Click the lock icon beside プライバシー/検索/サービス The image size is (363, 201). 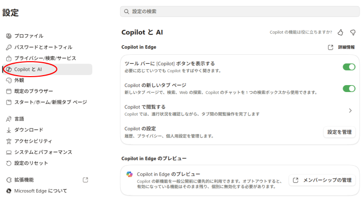(x=9, y=58)
